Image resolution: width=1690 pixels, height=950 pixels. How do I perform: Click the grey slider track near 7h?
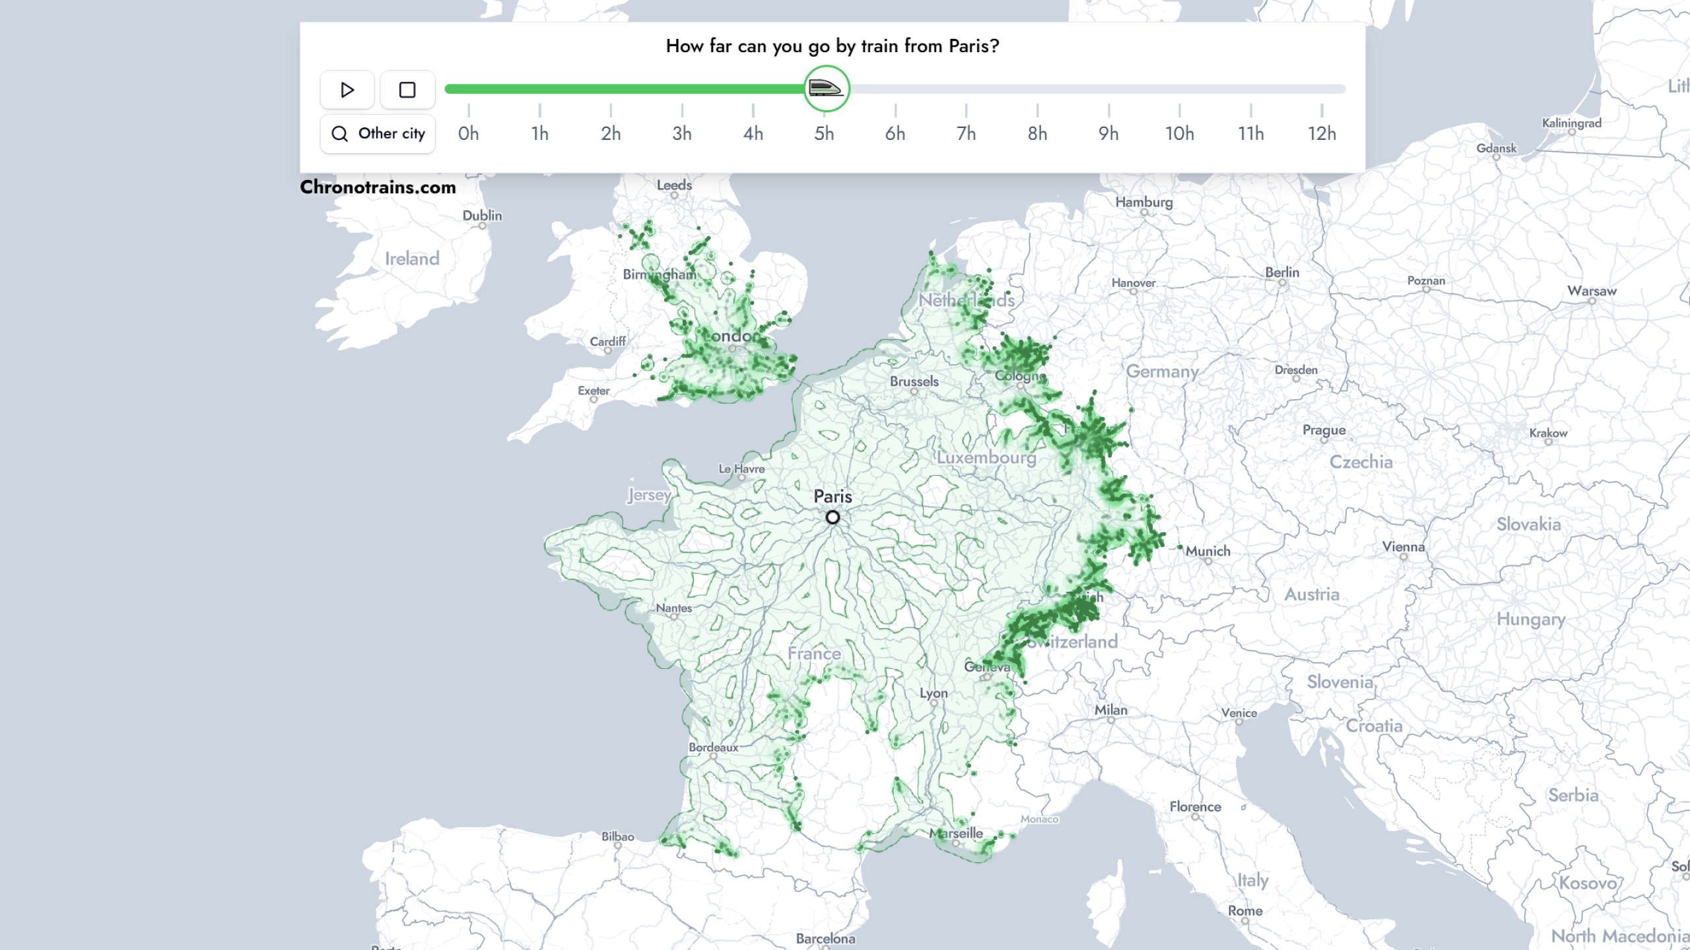966,89
